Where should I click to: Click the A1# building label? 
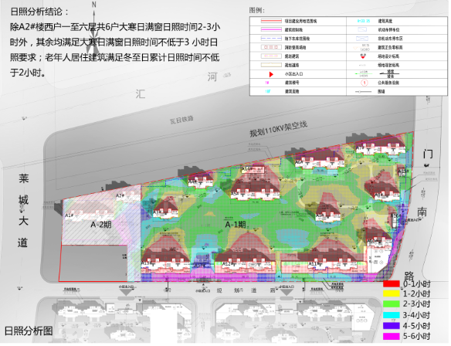69,215
